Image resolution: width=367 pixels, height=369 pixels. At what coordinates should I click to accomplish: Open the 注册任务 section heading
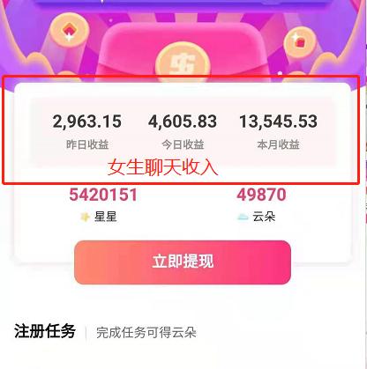click(x=45, y=331)
